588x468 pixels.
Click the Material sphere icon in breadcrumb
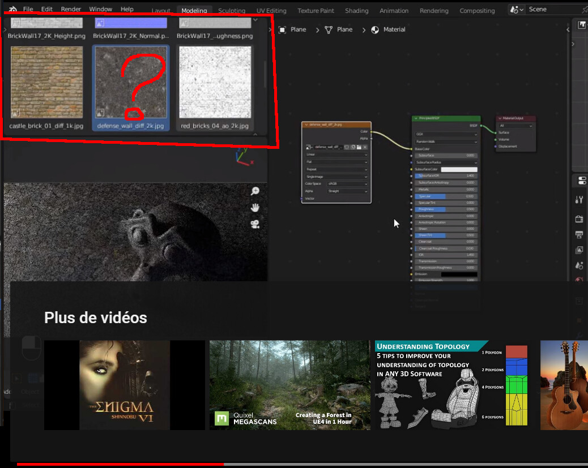coord(375,29)
